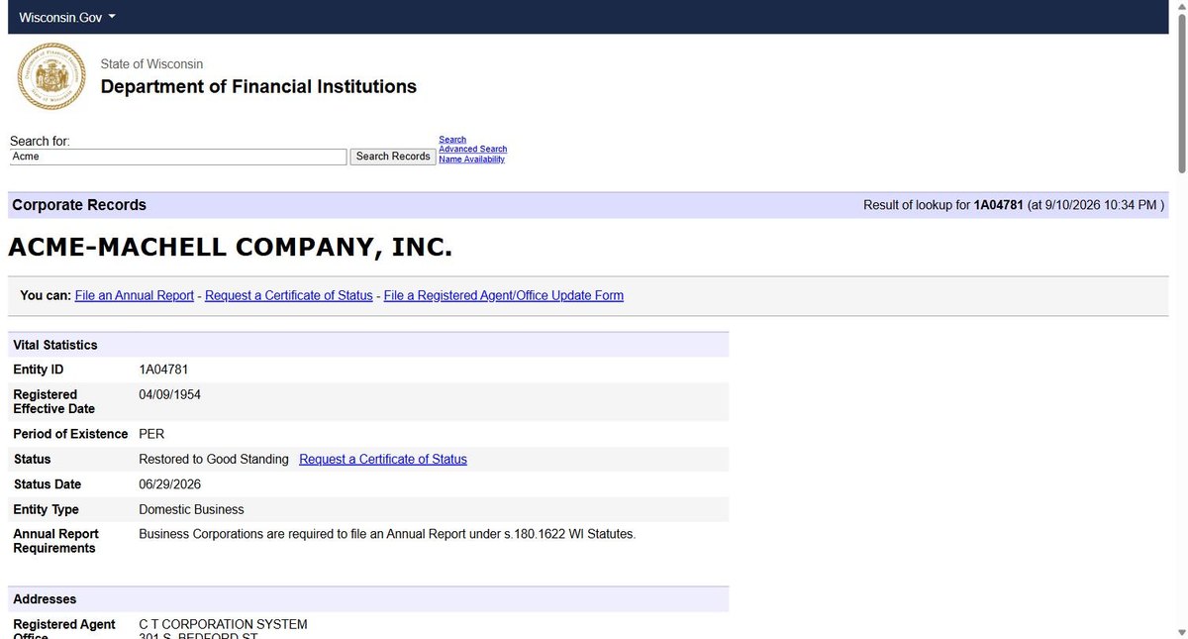Click the Department of Financial Institutions heading
1188x639 pixels.
[x=258, y=86]
